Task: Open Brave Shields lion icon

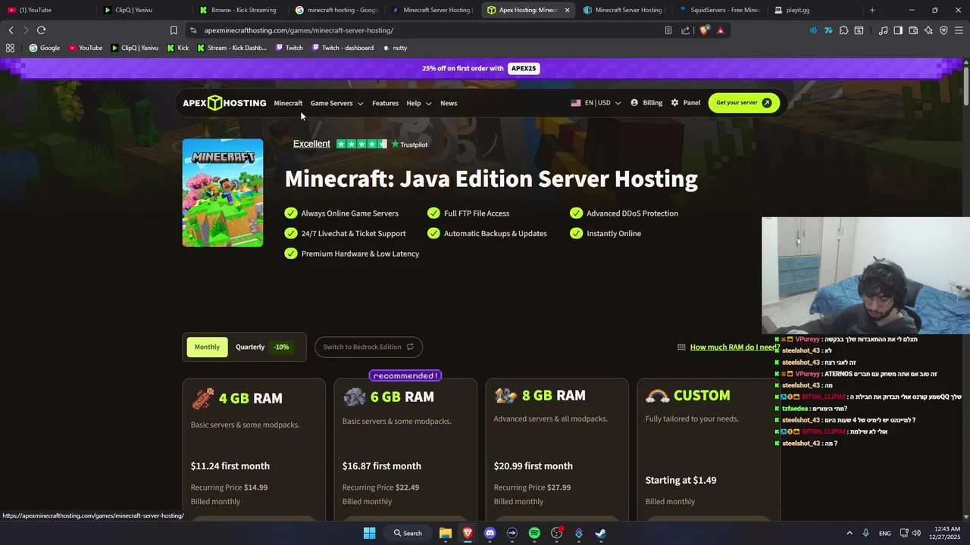Action: coord(705,30)
